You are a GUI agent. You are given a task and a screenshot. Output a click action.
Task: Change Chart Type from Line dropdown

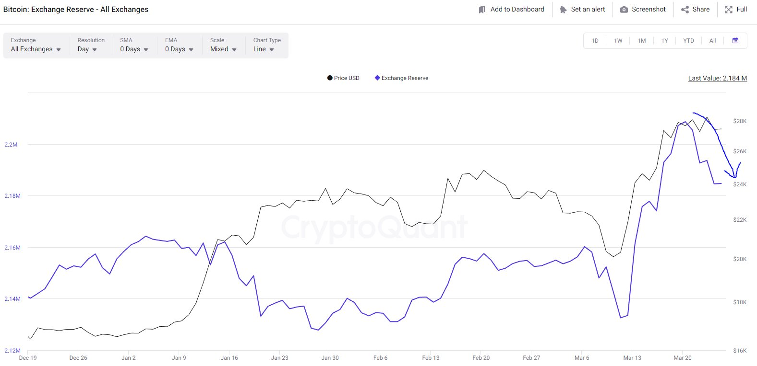pyautogui.click(x=264, y=49)
